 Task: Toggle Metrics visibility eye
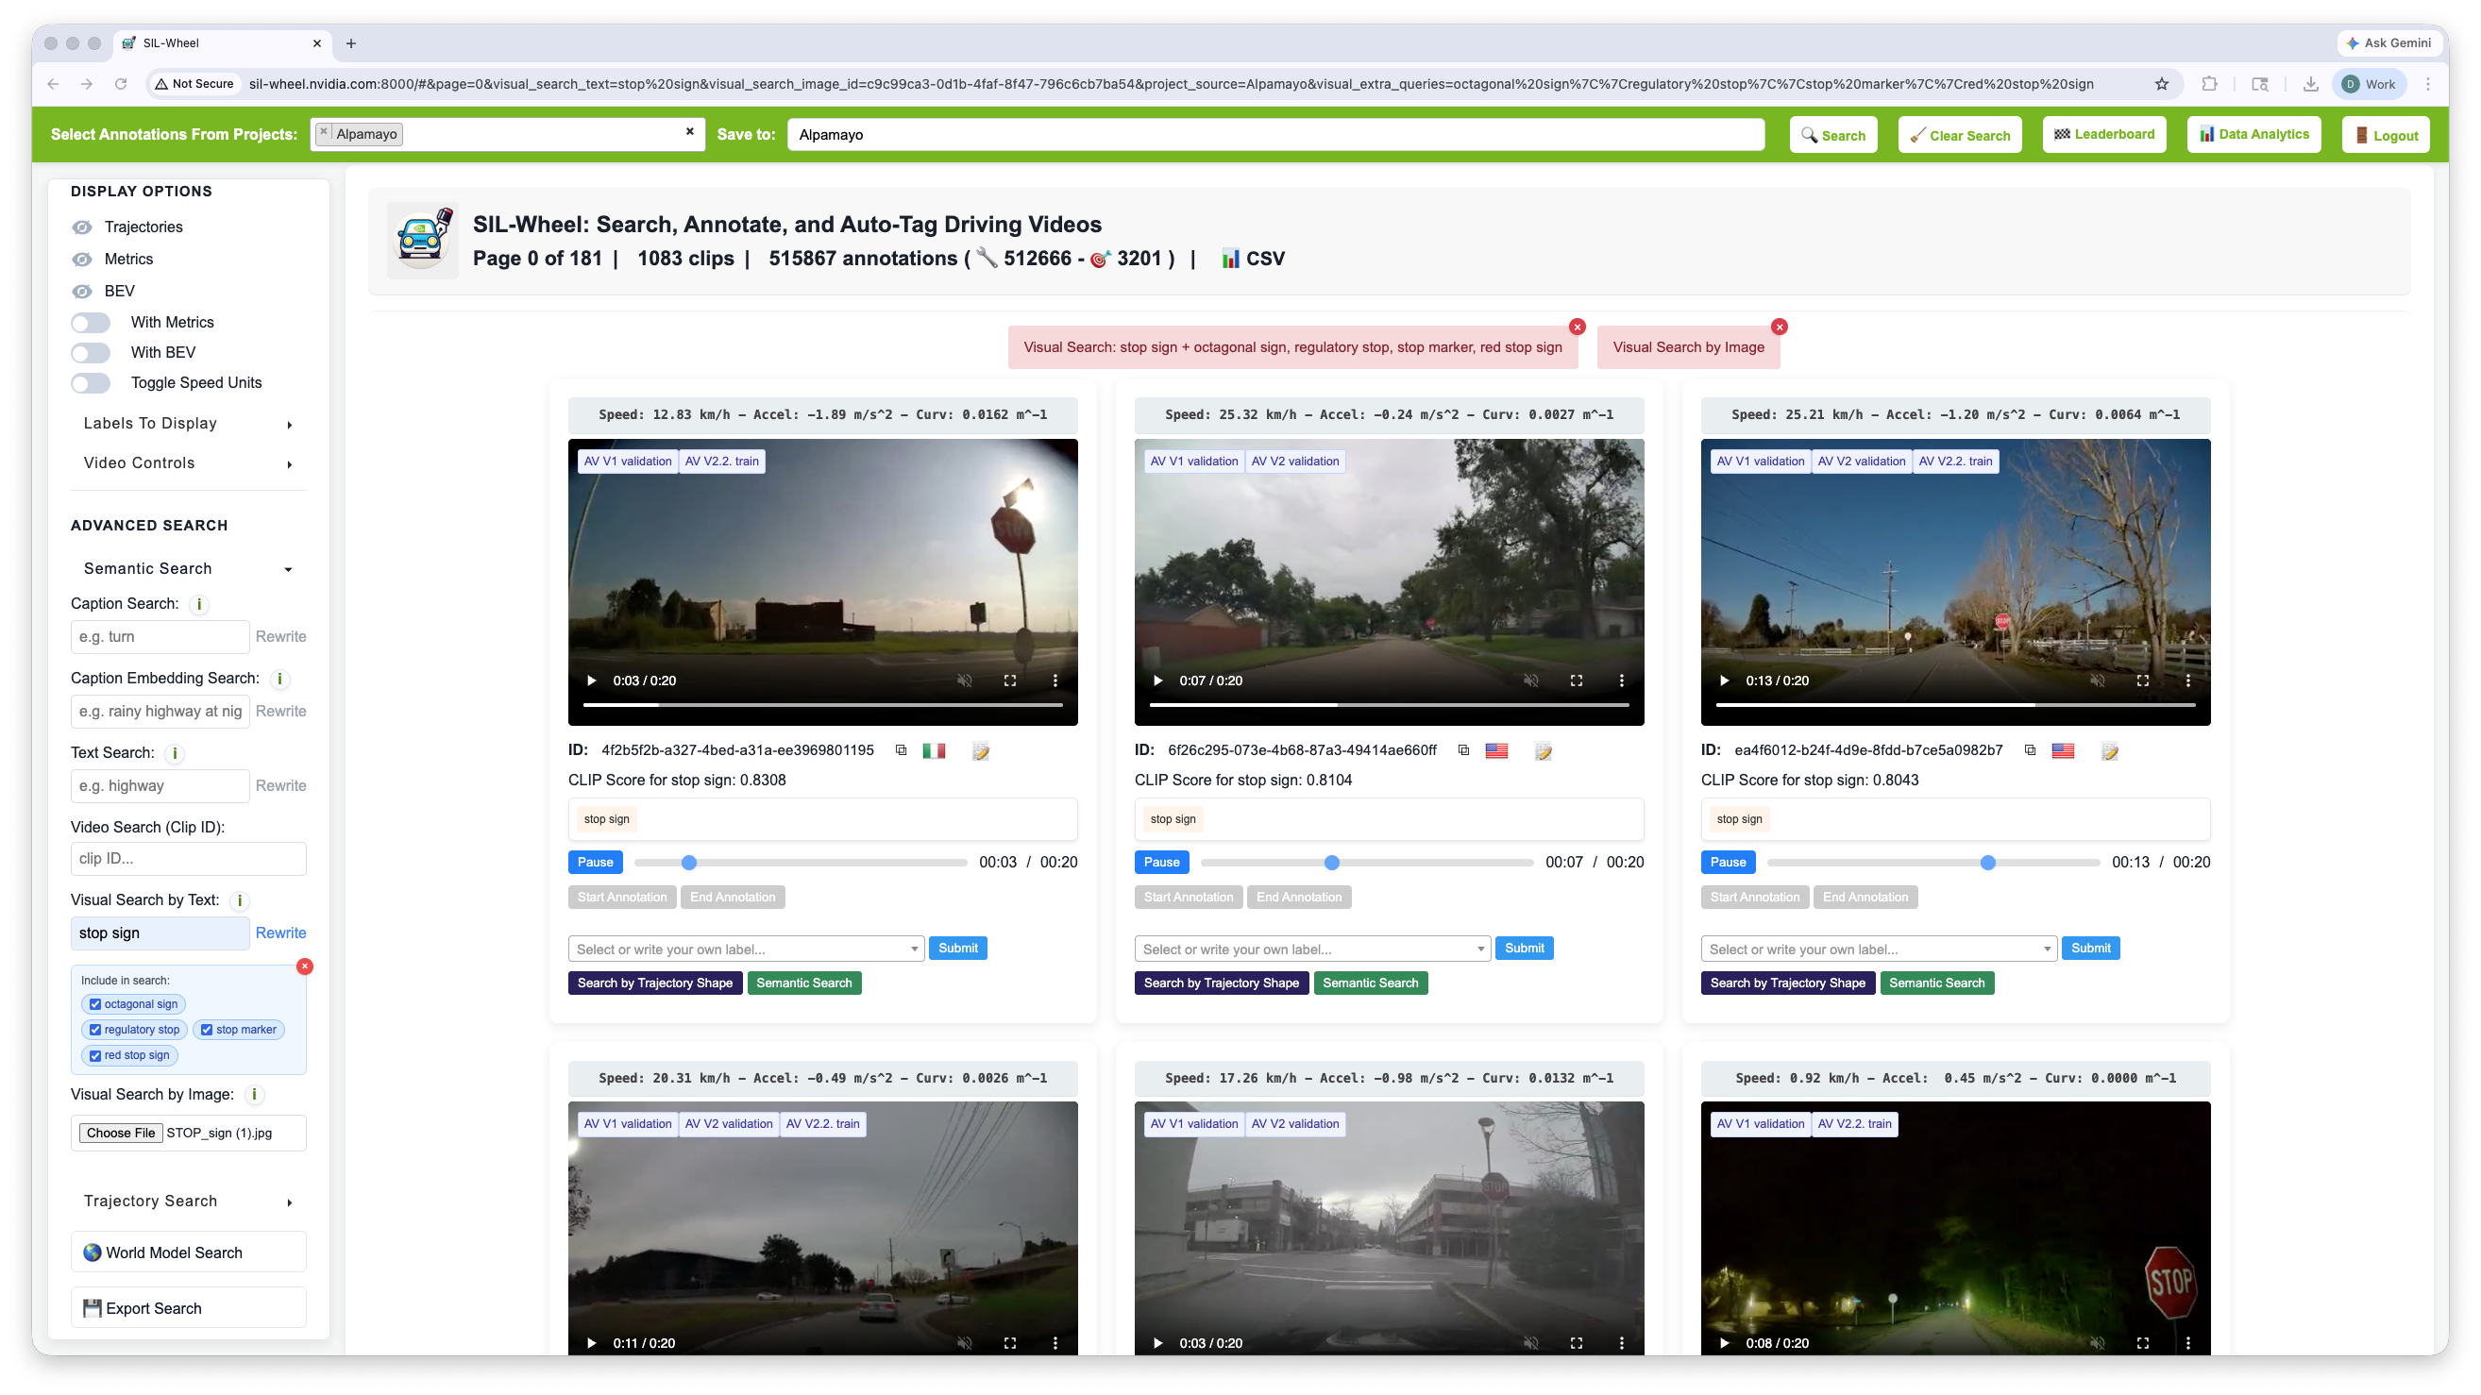tap(82, 259)
